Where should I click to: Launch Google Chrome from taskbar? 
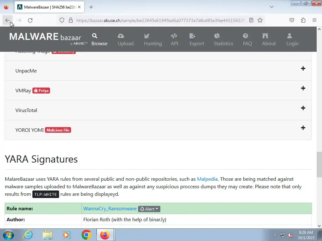pyautogui.click(x=86, y=235)
